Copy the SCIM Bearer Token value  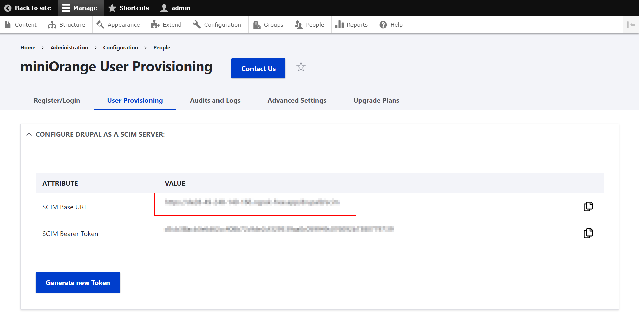pos(588,233)
